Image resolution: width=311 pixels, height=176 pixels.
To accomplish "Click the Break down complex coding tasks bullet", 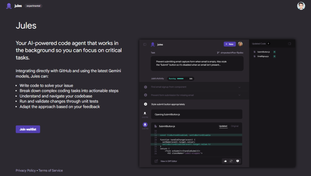I will click(69, 91).
